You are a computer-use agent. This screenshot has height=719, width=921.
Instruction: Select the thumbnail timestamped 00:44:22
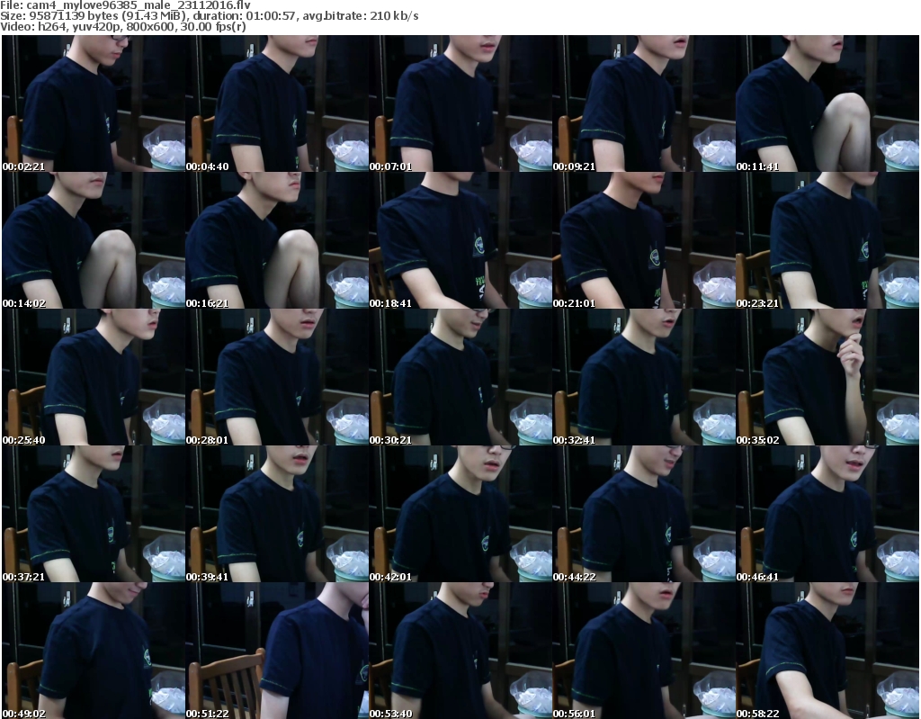coord(644,514)
